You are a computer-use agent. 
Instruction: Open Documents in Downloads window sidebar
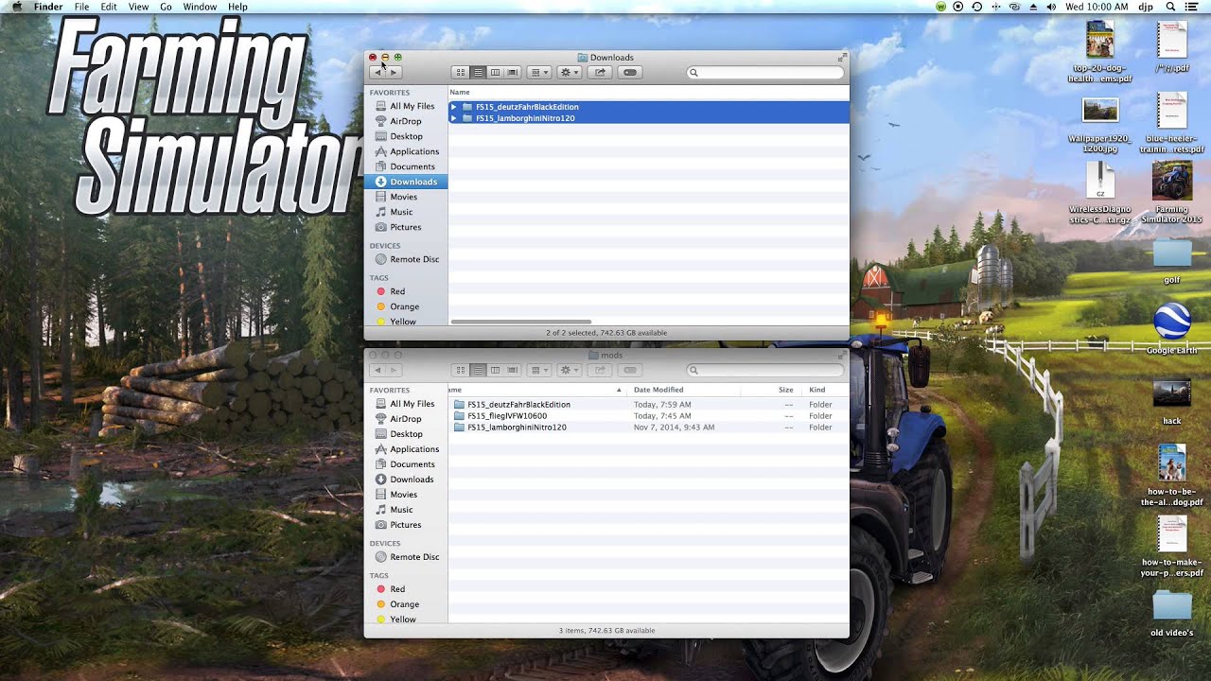[x=405, y=166]
